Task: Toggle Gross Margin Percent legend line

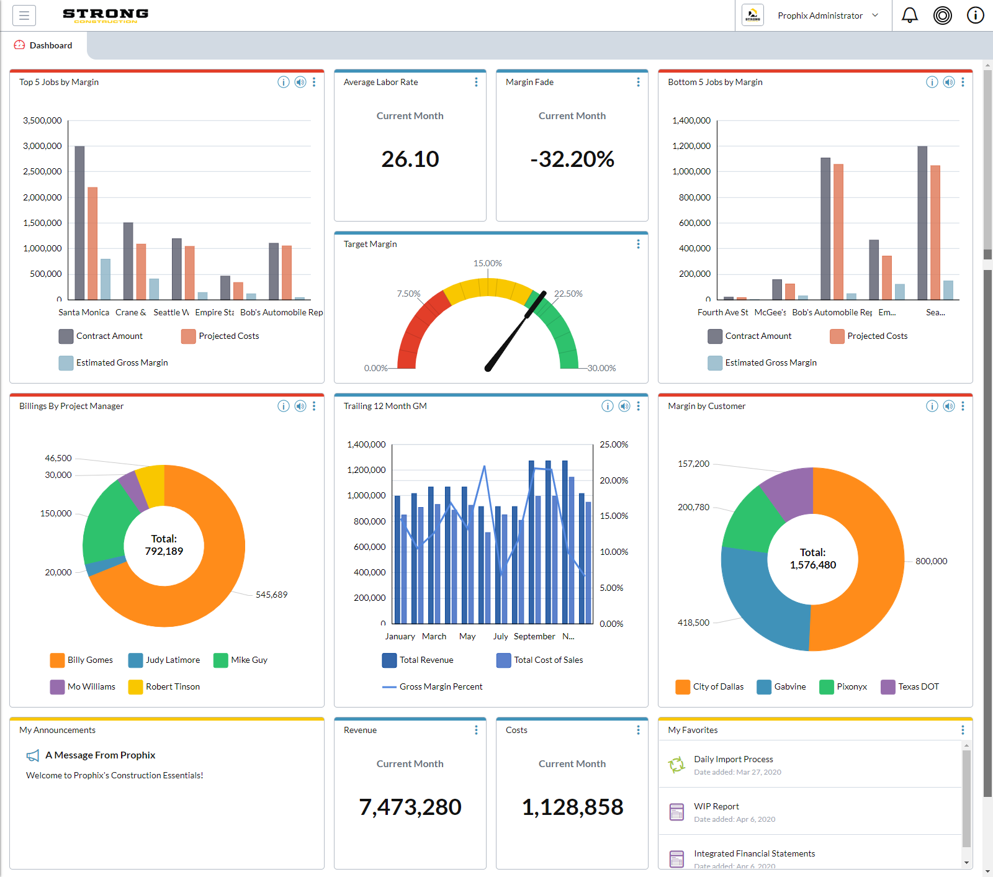Action: click(433, 686)
